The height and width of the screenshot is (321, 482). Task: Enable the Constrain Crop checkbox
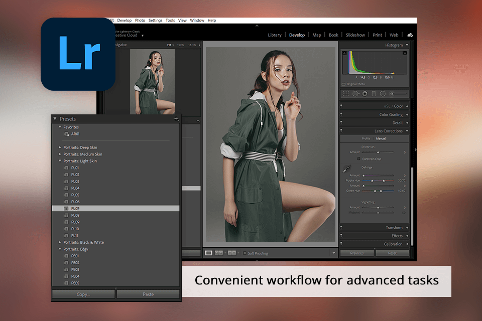pos(358,159)
